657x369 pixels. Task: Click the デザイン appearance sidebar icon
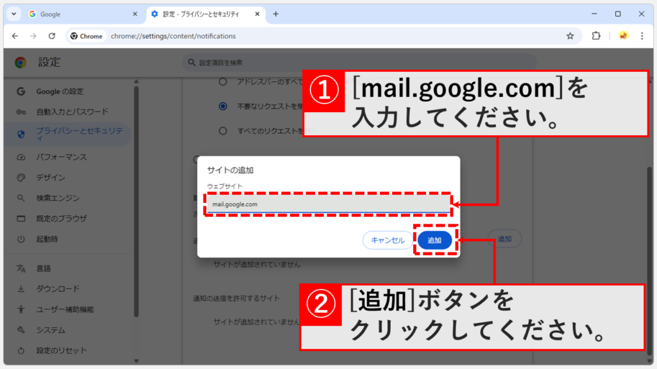coord(20,178)
